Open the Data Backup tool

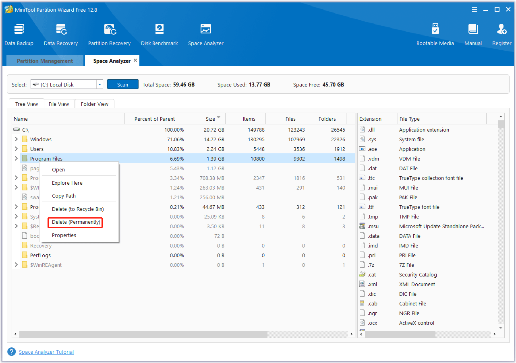[19, 33]
